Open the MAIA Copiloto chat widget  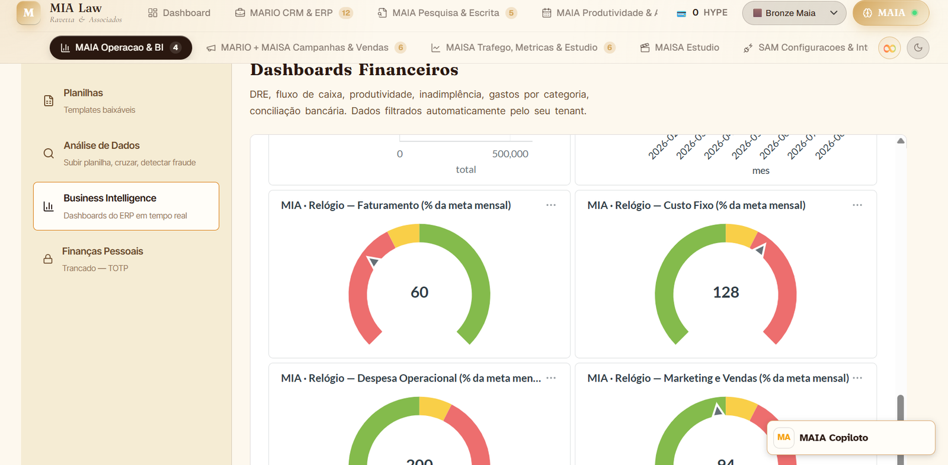(851, 438)
